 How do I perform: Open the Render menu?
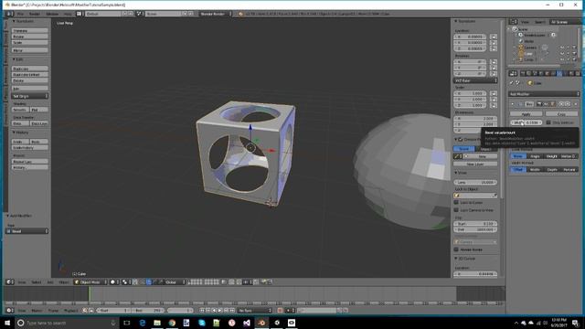pyautogui.click(x=35, y=14)
